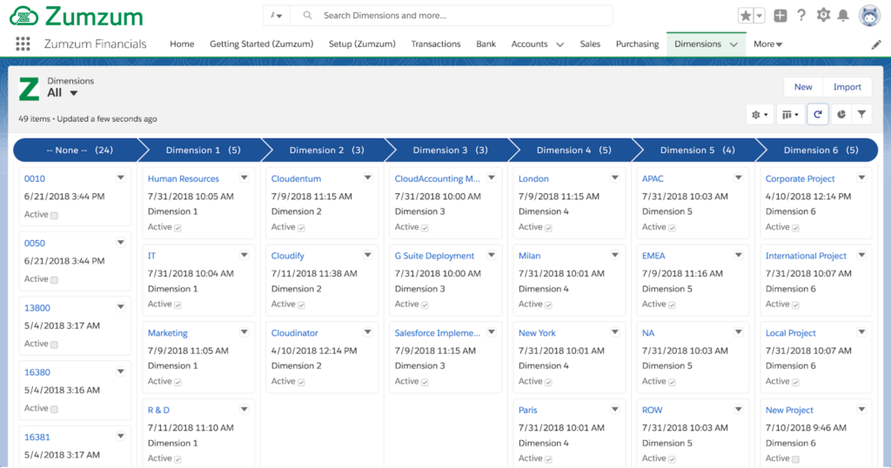Toggle Active checkbox on Local Project card
The height and width of the screenshot is (468, 891).
click(795, 382)
